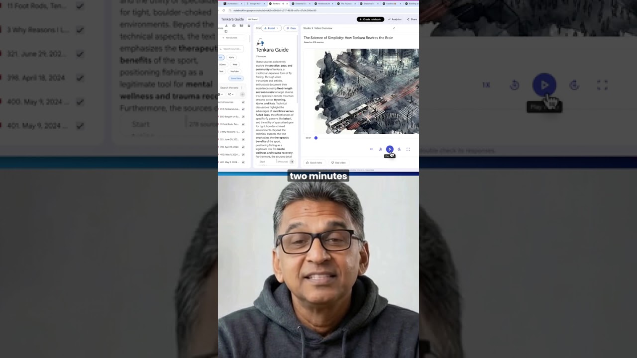The height and width of the screenshot is (358, 637).
Task: Click the download icon in sources toolbar
Action: (226, 25)
